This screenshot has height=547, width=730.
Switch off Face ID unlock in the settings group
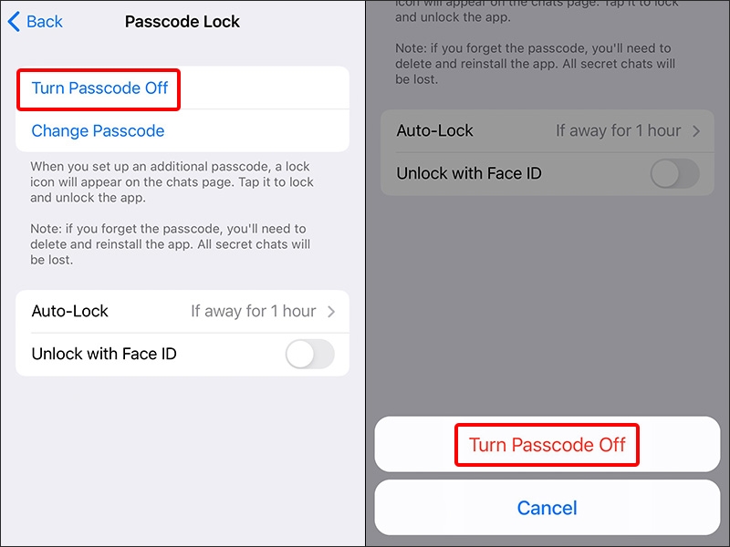coord(310,354)
